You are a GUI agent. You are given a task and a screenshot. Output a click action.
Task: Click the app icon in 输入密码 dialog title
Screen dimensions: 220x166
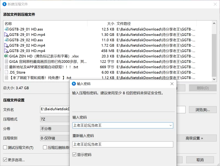pyautogui.click(x=74, y=84)
